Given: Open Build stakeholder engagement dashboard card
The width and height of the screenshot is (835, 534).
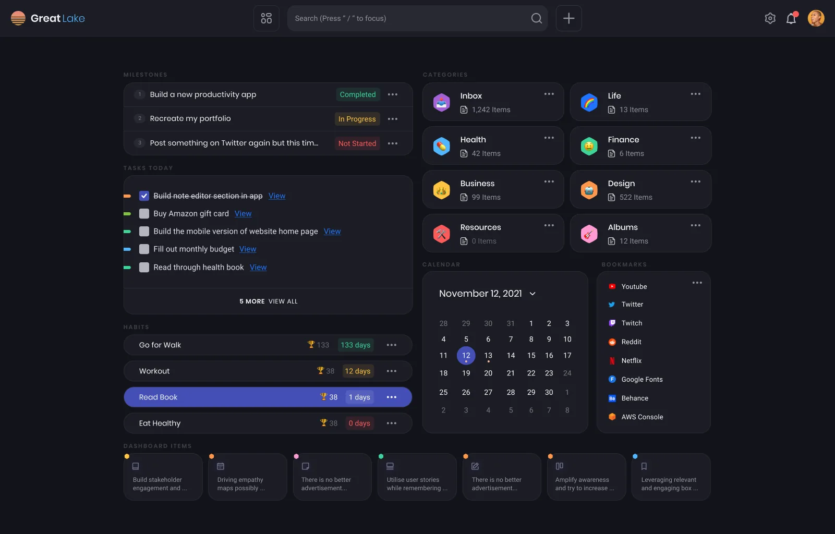Looking at the screenshot, I should 163,477.
